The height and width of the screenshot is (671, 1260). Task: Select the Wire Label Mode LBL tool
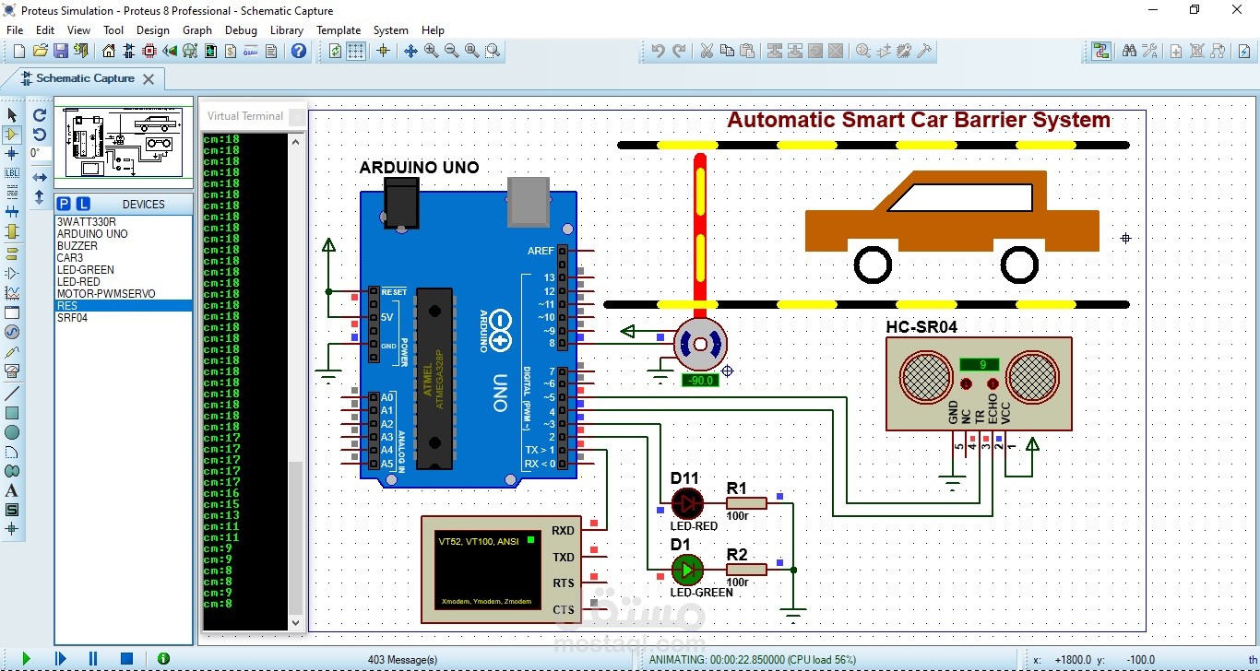click(x=12, y=173)
